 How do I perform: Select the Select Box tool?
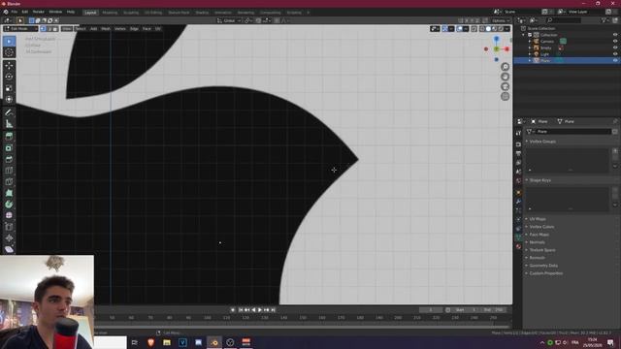(9, 41)
